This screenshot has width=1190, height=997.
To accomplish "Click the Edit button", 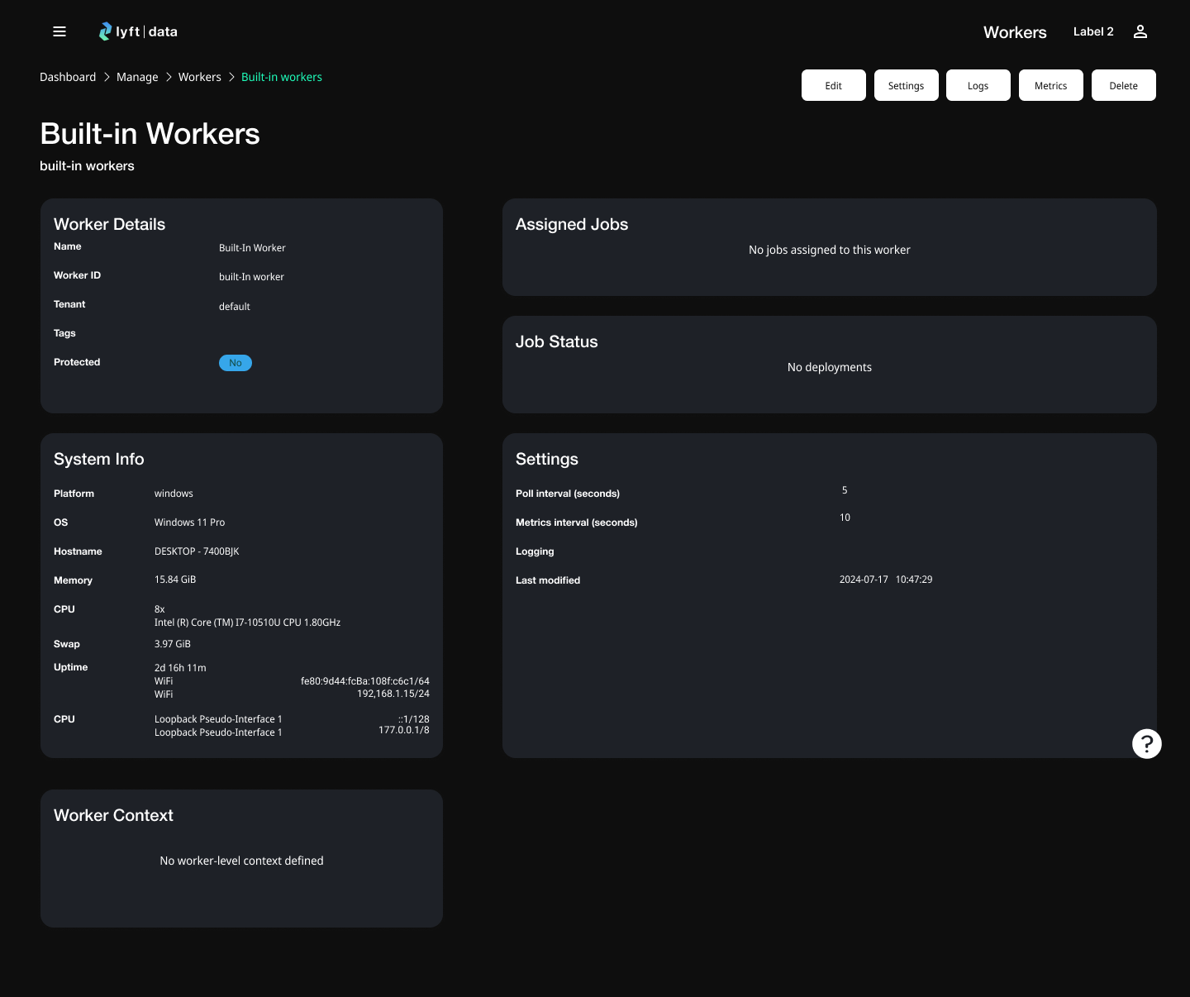I will (x=833, y=85).
